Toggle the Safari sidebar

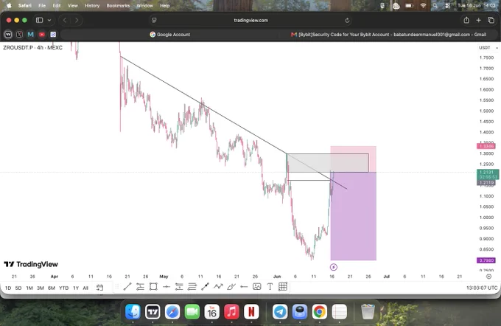40,20
